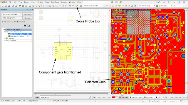Select the Structure Editor radio button
Screen dimensions: 188x105
(12, 22)
